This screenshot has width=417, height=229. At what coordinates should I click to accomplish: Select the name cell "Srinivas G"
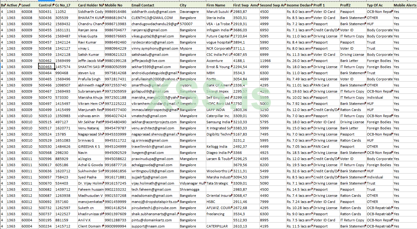[x=91, y=140]
